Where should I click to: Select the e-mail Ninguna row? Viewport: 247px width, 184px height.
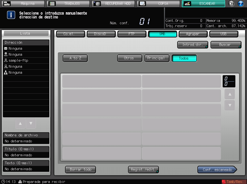point(26,48)
